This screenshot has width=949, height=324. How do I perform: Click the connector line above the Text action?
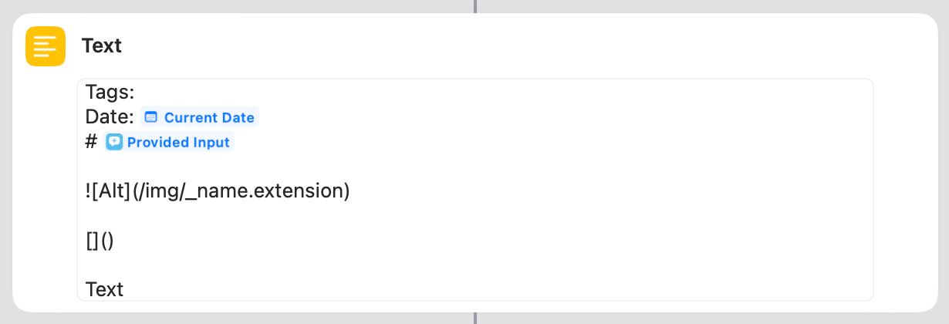point(475,6)
